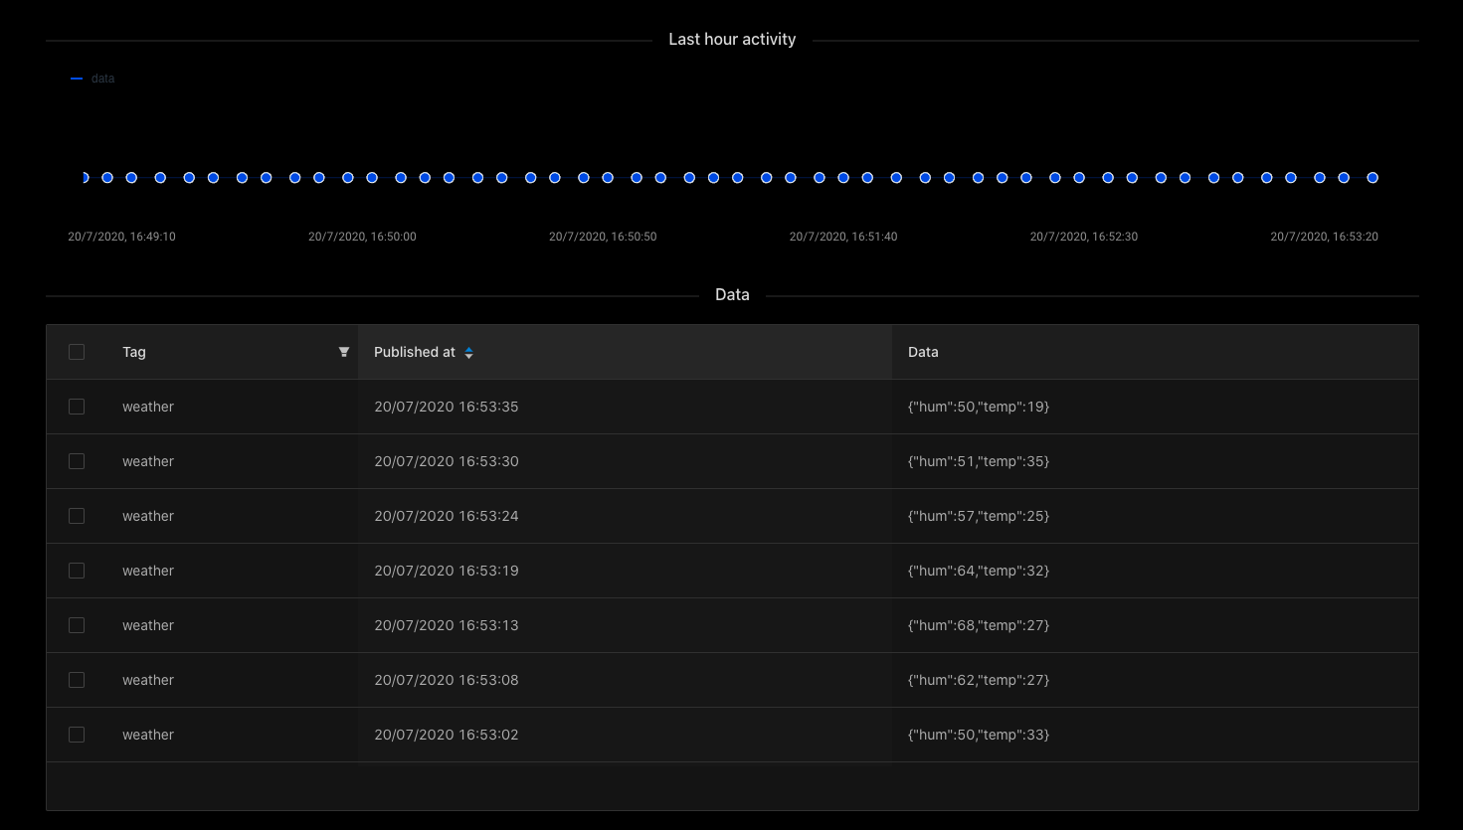Click the Data section heading above table
The image size is (1463, 830).
pyautogui.click(x=732, y=295)
